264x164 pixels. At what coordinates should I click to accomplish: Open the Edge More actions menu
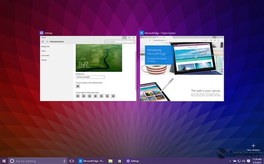click(222, 40)
